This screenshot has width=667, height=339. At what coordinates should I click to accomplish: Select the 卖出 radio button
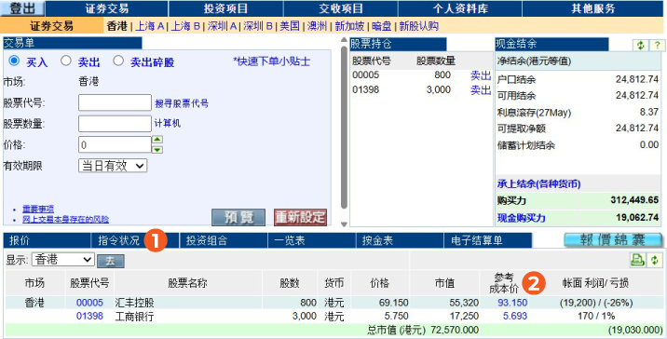65,61
